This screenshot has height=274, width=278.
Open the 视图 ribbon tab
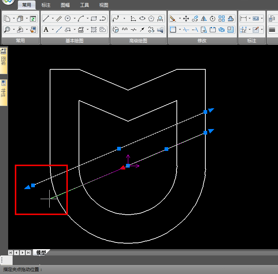click(104, 5)
